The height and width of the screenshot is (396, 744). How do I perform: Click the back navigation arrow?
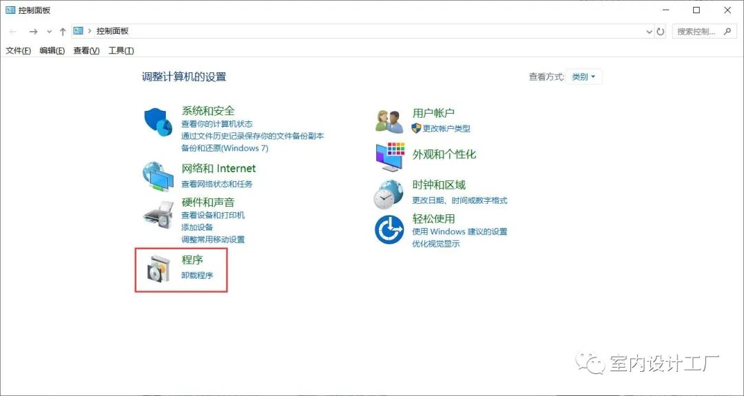tap(13, 31)
